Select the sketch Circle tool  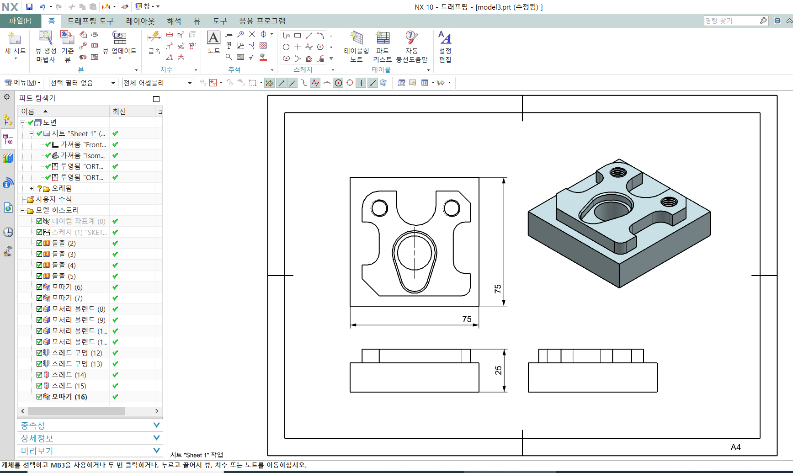286,47
